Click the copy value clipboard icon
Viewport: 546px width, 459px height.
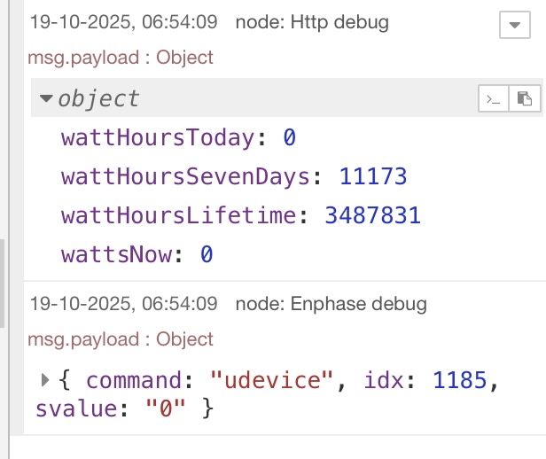[x=526, y=99]
